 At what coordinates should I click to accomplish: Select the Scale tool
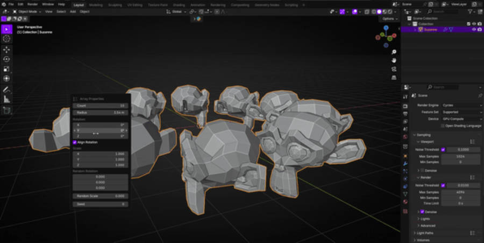click(x=6, y=68)
